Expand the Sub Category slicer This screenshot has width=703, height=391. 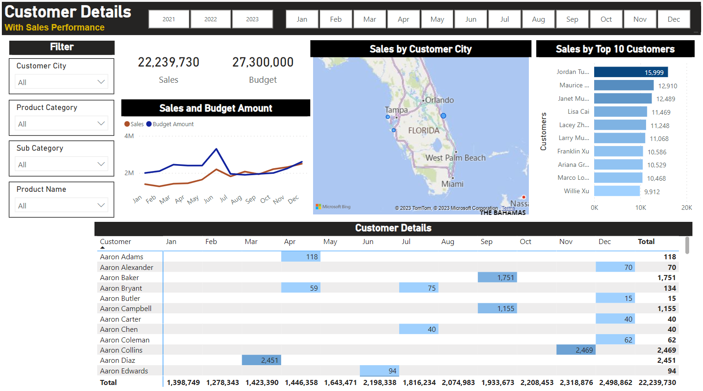pyautogui.click(x=101, y=164)
